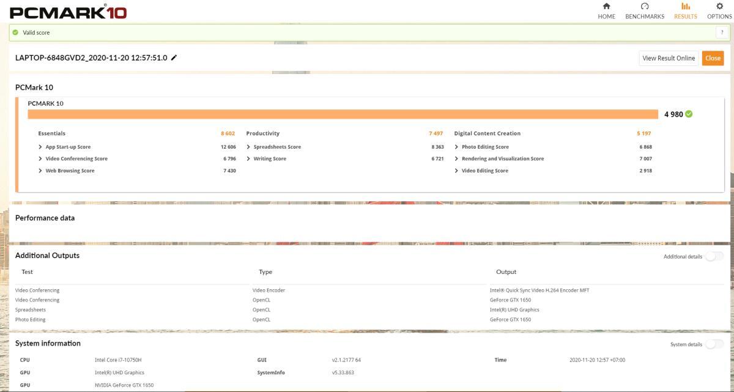The height and width of the screenshot is (392, 734).
Task: Edit result name with pencil icon
Action: (x=174, y=57)
